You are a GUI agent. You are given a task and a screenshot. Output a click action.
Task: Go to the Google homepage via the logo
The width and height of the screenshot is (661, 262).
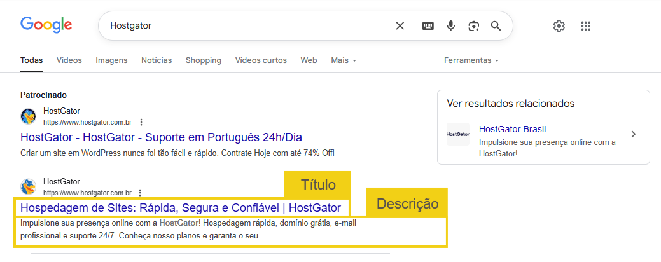46,25
